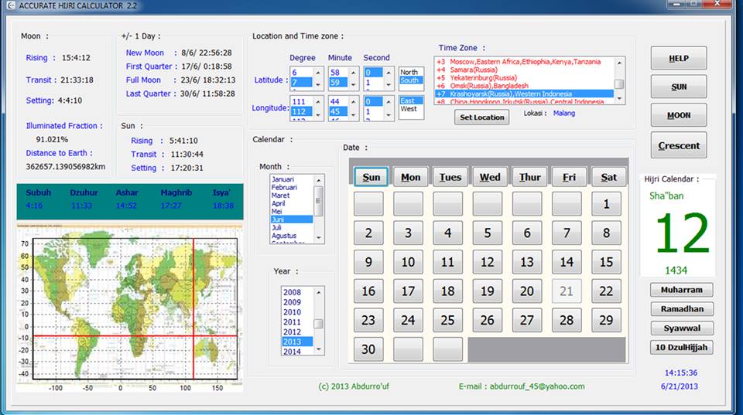Open the Crescent view button
743x415 pixels.
(678, 145)
